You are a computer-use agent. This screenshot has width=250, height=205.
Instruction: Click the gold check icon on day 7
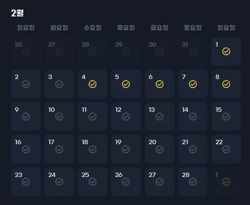[x=193, y=84]
